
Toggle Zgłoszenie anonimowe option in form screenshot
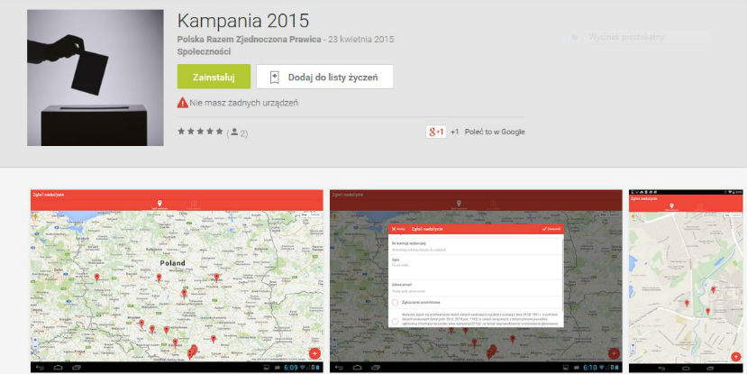[x=395, y=302]
